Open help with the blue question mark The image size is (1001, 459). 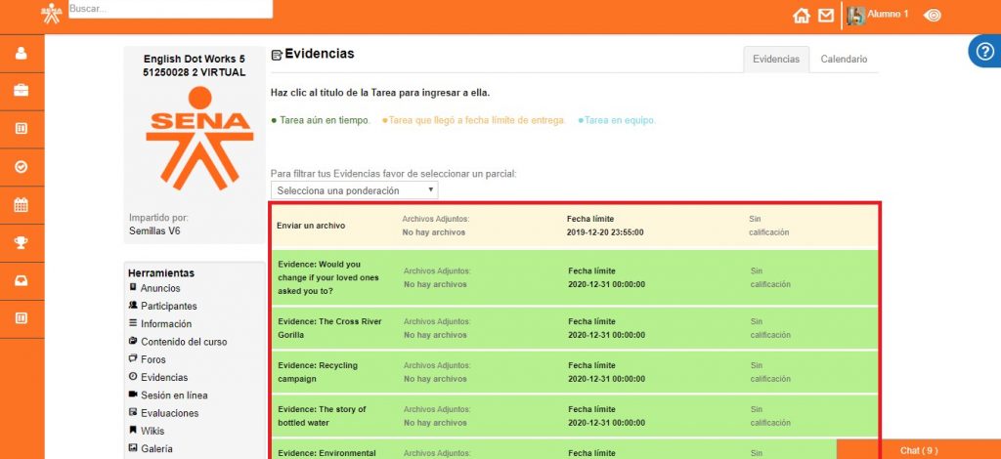[x=985, y=51]
